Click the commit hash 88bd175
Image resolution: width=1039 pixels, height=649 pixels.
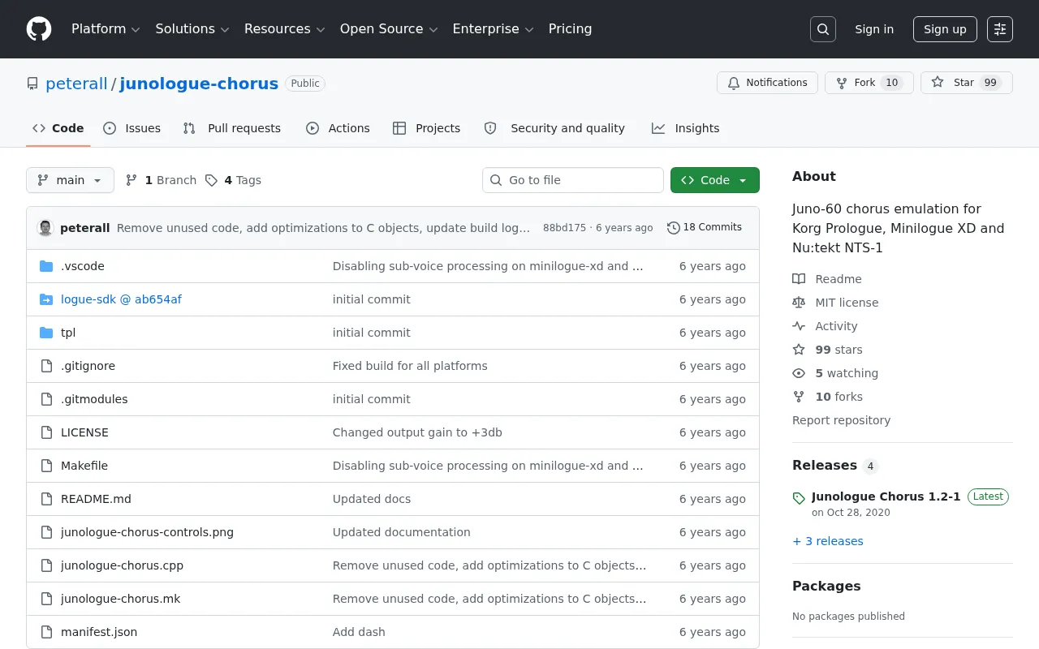pos(564,228)
